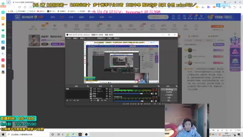Move source down in OBS sources panel
243x137 pixels.
[x=105, y=100]
